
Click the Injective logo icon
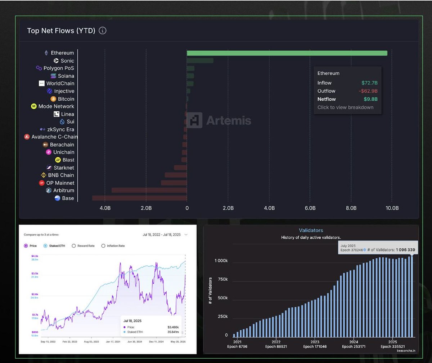tap(50, 91)
